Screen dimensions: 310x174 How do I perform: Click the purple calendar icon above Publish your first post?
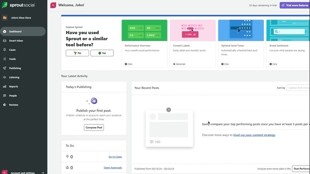pyautogui.click(x=94, y=101)
